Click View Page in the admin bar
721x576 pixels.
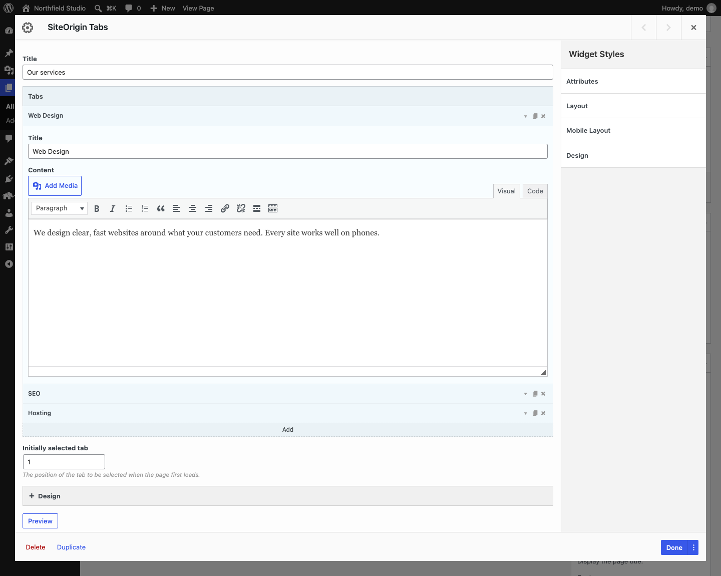coord(198,8)
